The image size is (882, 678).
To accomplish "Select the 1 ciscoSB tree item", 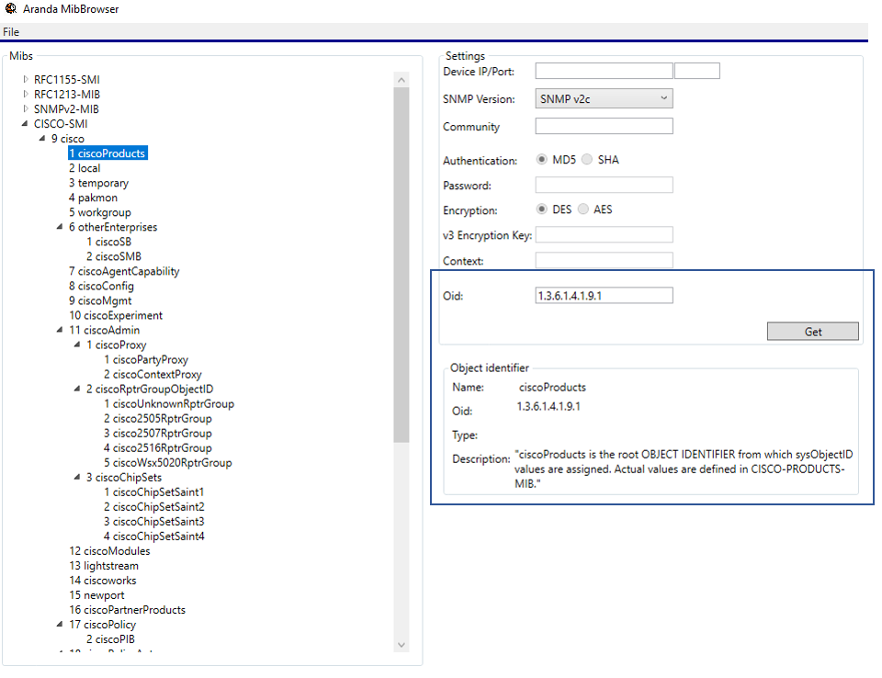I will click(108, 242).
